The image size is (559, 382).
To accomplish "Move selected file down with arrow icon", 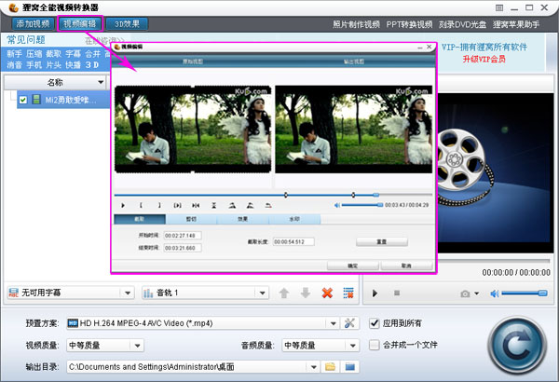I will (x=306, y=293).
